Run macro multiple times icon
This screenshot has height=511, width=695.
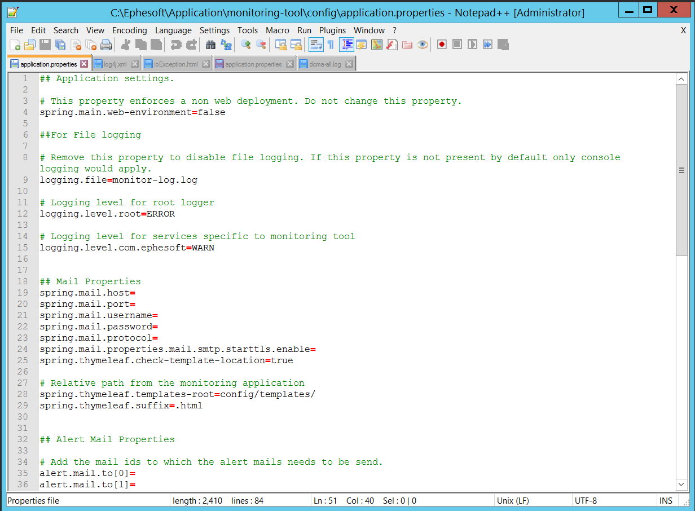pos(487,45)
